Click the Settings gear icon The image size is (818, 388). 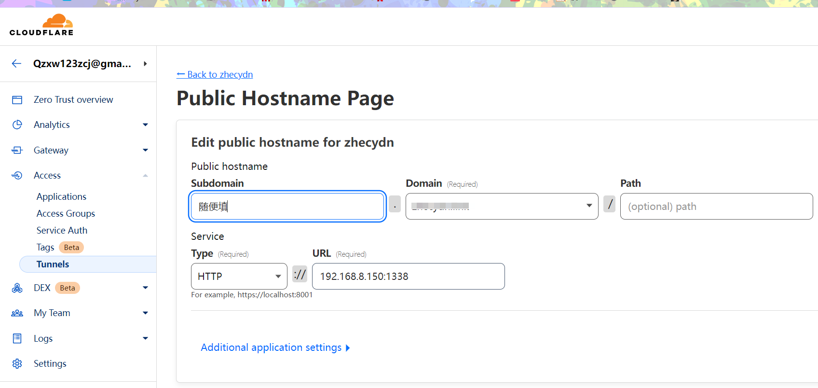pyautogui.click(x=17, y=364)
